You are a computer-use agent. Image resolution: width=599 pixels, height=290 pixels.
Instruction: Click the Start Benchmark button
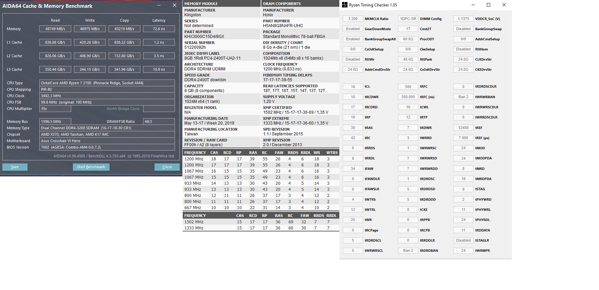(91, 167)
